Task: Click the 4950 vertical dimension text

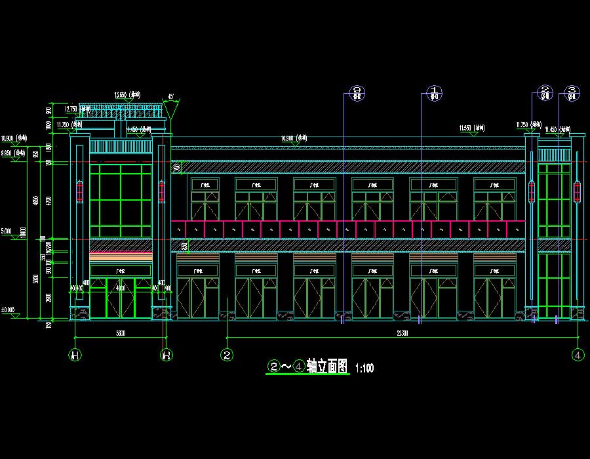Action: [36, 201]
